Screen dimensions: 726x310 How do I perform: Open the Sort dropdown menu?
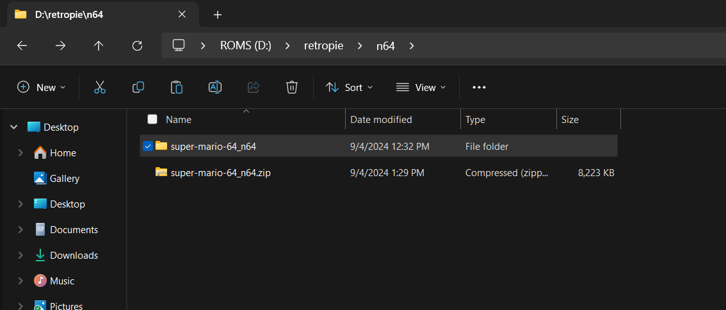[x=349, y=87]
